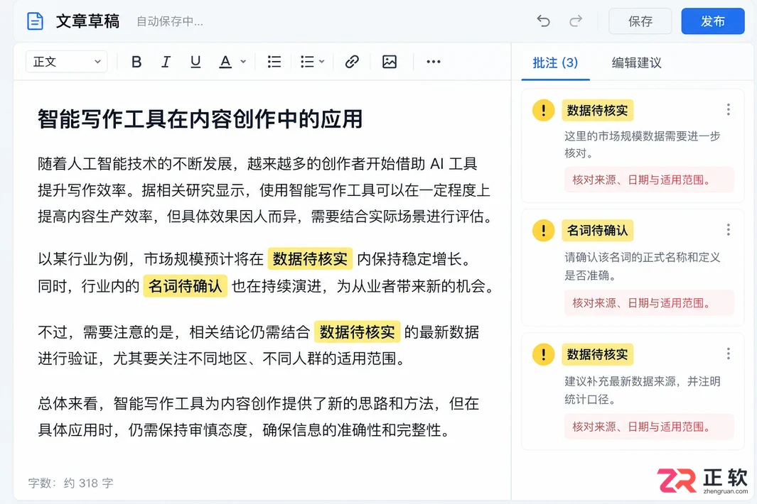Open the 正文 paragraph style dropdown
Screen dimensions: 757x504
67,62
